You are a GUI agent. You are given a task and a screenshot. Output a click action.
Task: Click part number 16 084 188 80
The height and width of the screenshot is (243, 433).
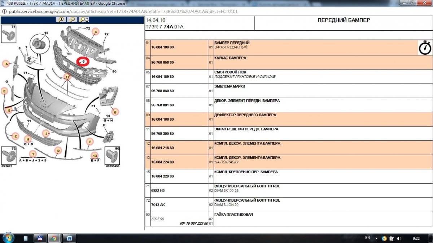click(x=162, y=119)
